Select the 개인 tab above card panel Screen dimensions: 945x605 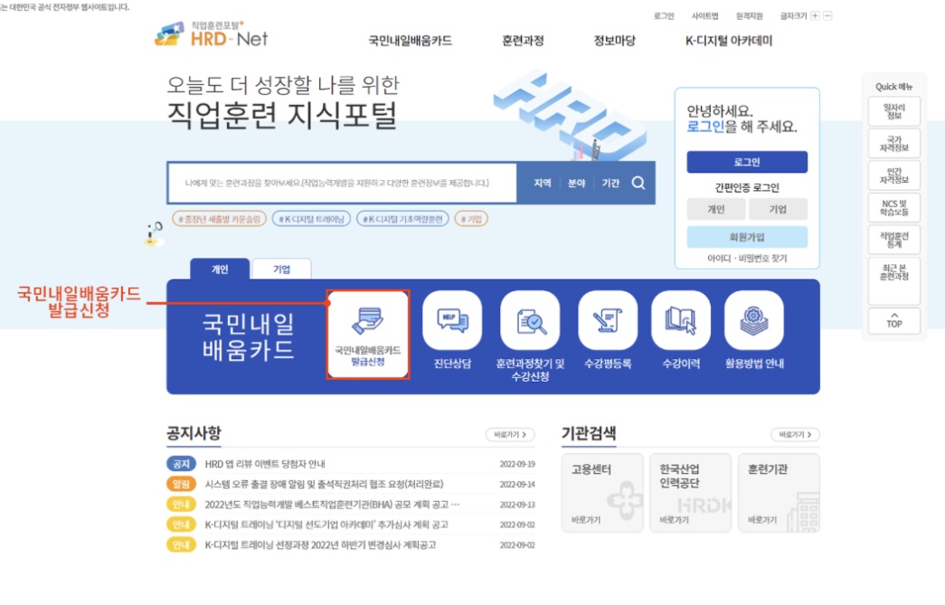(x=220, y=269)
